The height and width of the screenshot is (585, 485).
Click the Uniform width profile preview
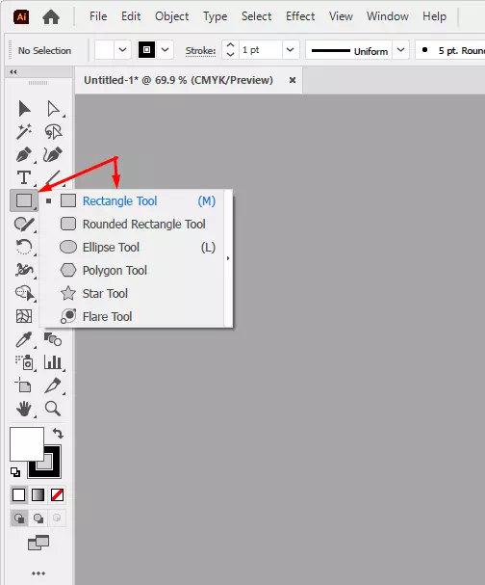coord(349,50)
